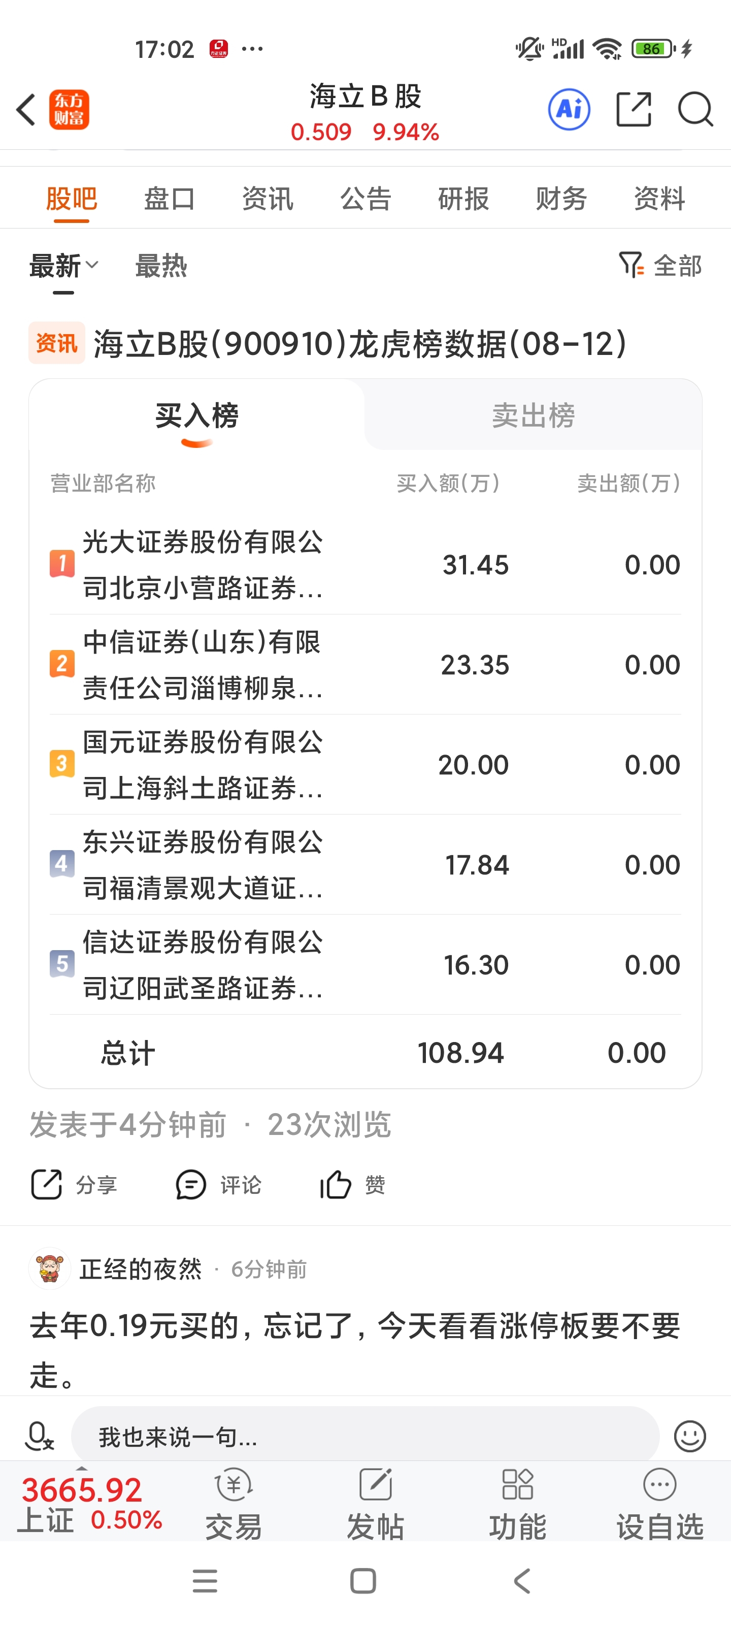Tap the share icon in the header
This screenshot has width=731, height=1625.
coord(633,110)
